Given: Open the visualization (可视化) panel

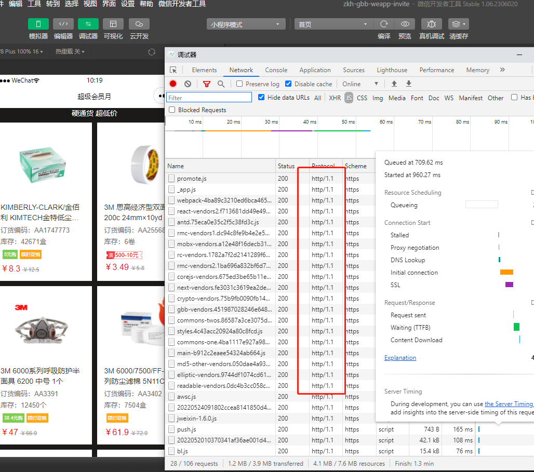Looking at the screenshot, I should 113,24.
